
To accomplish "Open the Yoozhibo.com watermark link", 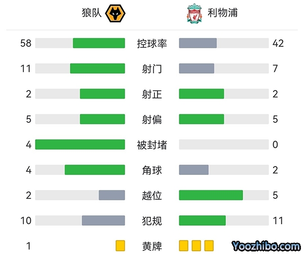I will 267,246.
